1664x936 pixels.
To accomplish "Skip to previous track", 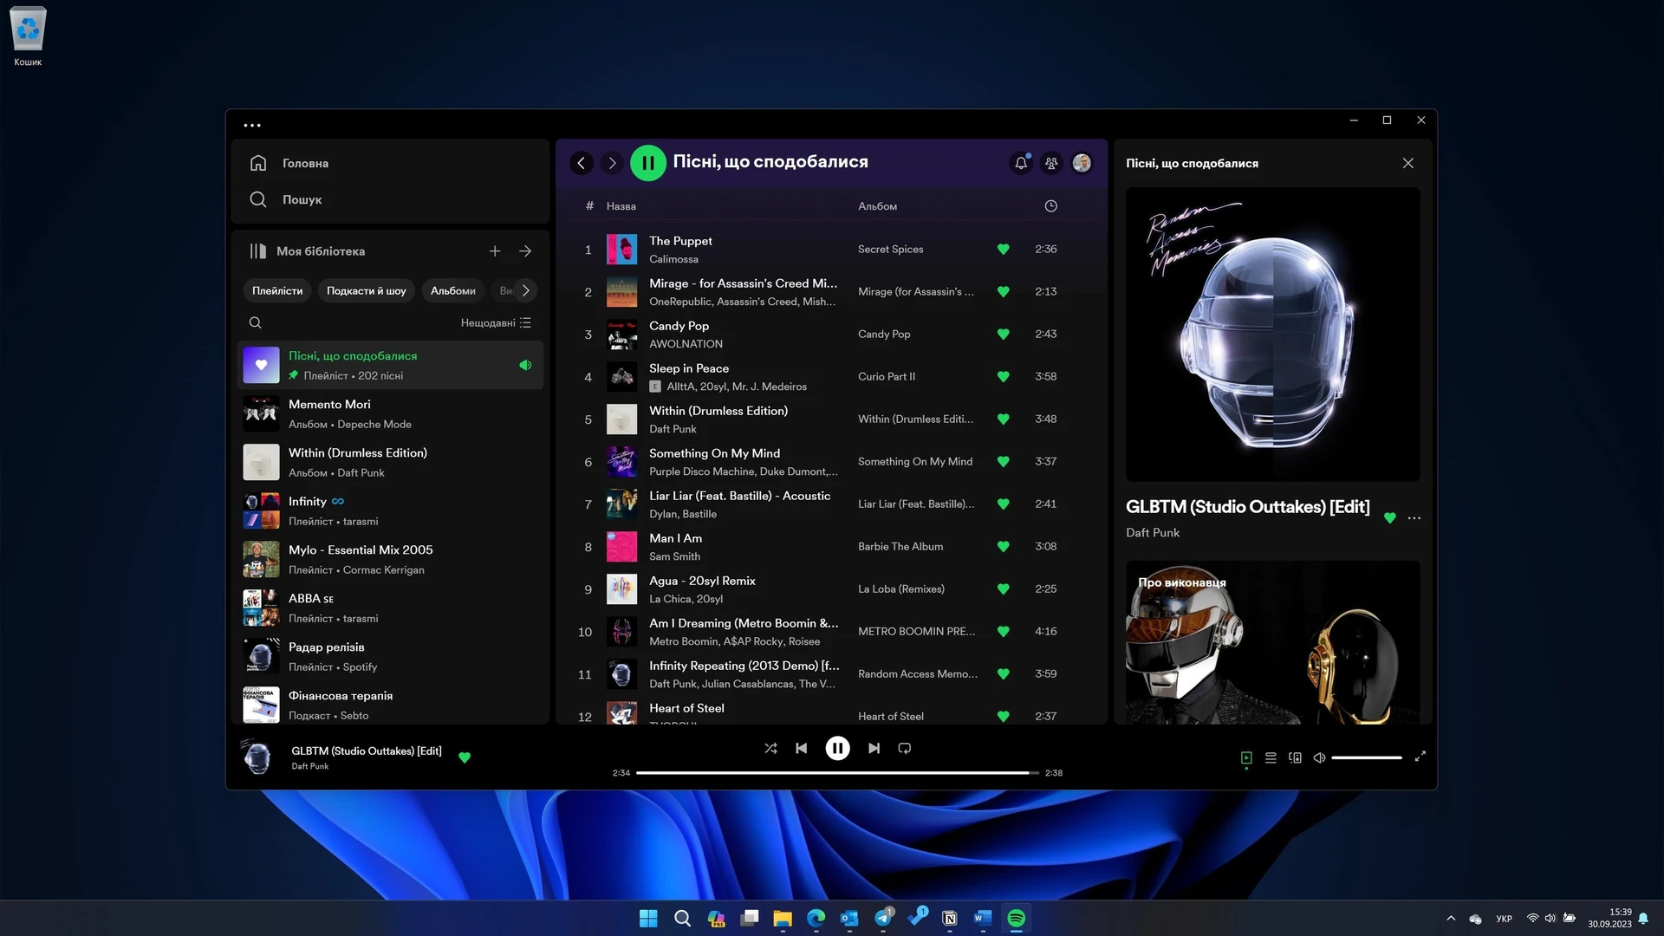I will tap(802, 748).
